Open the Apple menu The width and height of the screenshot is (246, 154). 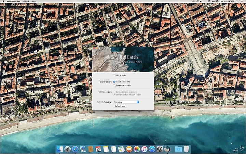point(3,1)
